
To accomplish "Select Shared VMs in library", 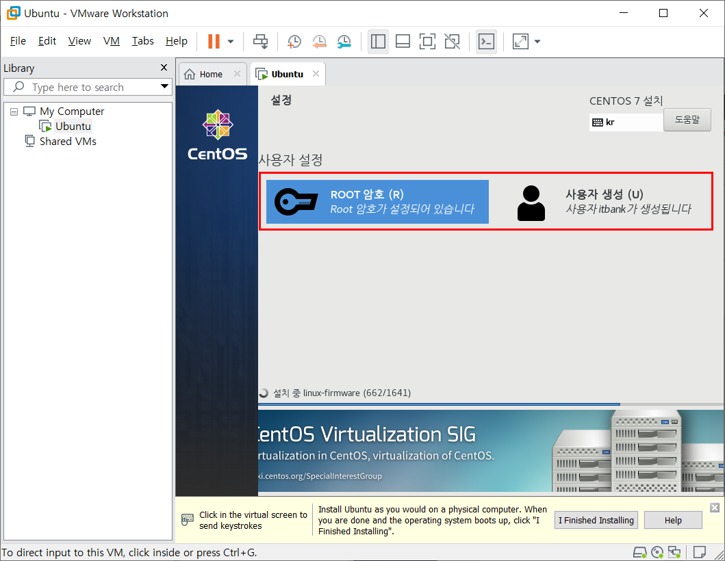I will click(68, 142).
